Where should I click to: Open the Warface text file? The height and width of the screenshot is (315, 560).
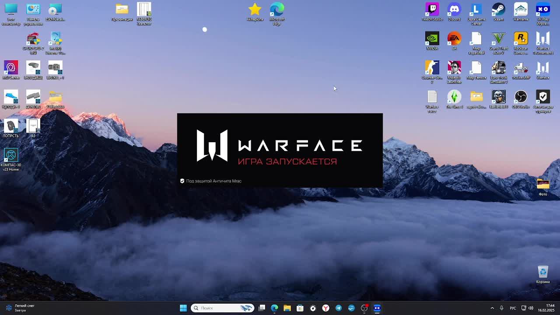point(432,101)
